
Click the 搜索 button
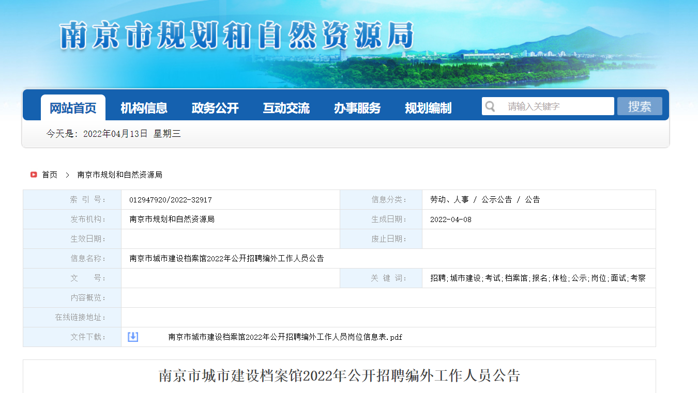click(640, 106)
